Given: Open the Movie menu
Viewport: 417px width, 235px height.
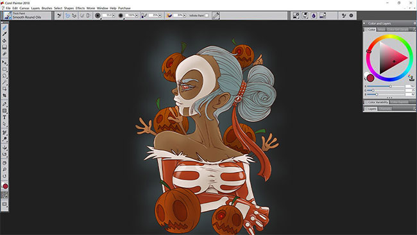Looking at the screenshot, I should click(x=90, y=8).
